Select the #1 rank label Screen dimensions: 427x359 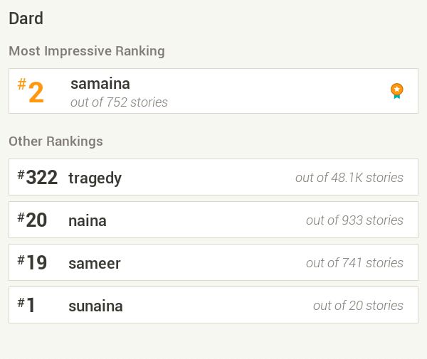coord(26,305)
